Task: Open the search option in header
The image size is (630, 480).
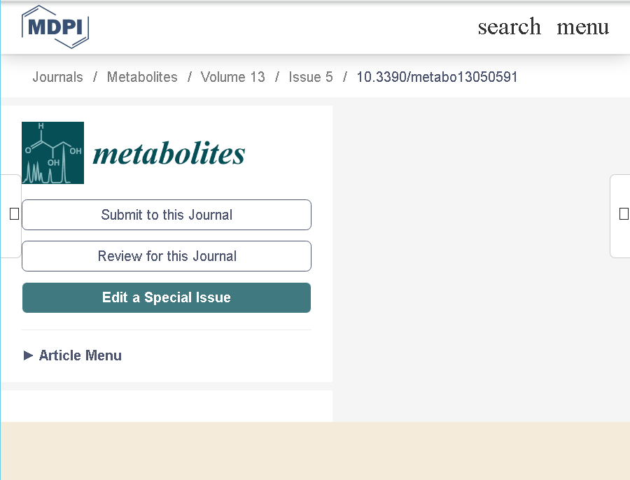Action: tap(509, 27)
